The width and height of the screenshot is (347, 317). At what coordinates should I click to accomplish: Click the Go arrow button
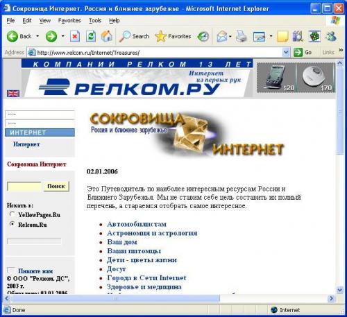(x=303, y=52)
